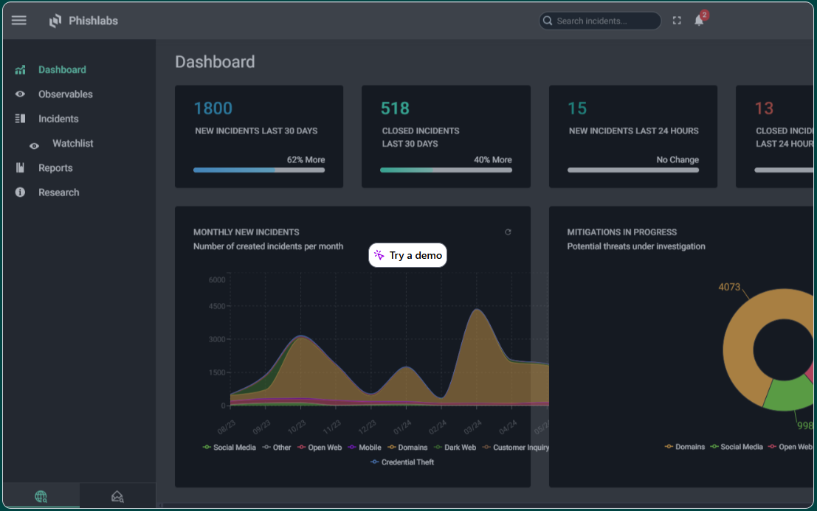Open the hamburger navigation menu
Image resolution: width=817 pixels, height=511 pixels.
click(x=18, y=20)
